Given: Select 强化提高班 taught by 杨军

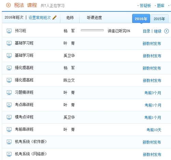Looking at the screenshot, I should point(24,68).
